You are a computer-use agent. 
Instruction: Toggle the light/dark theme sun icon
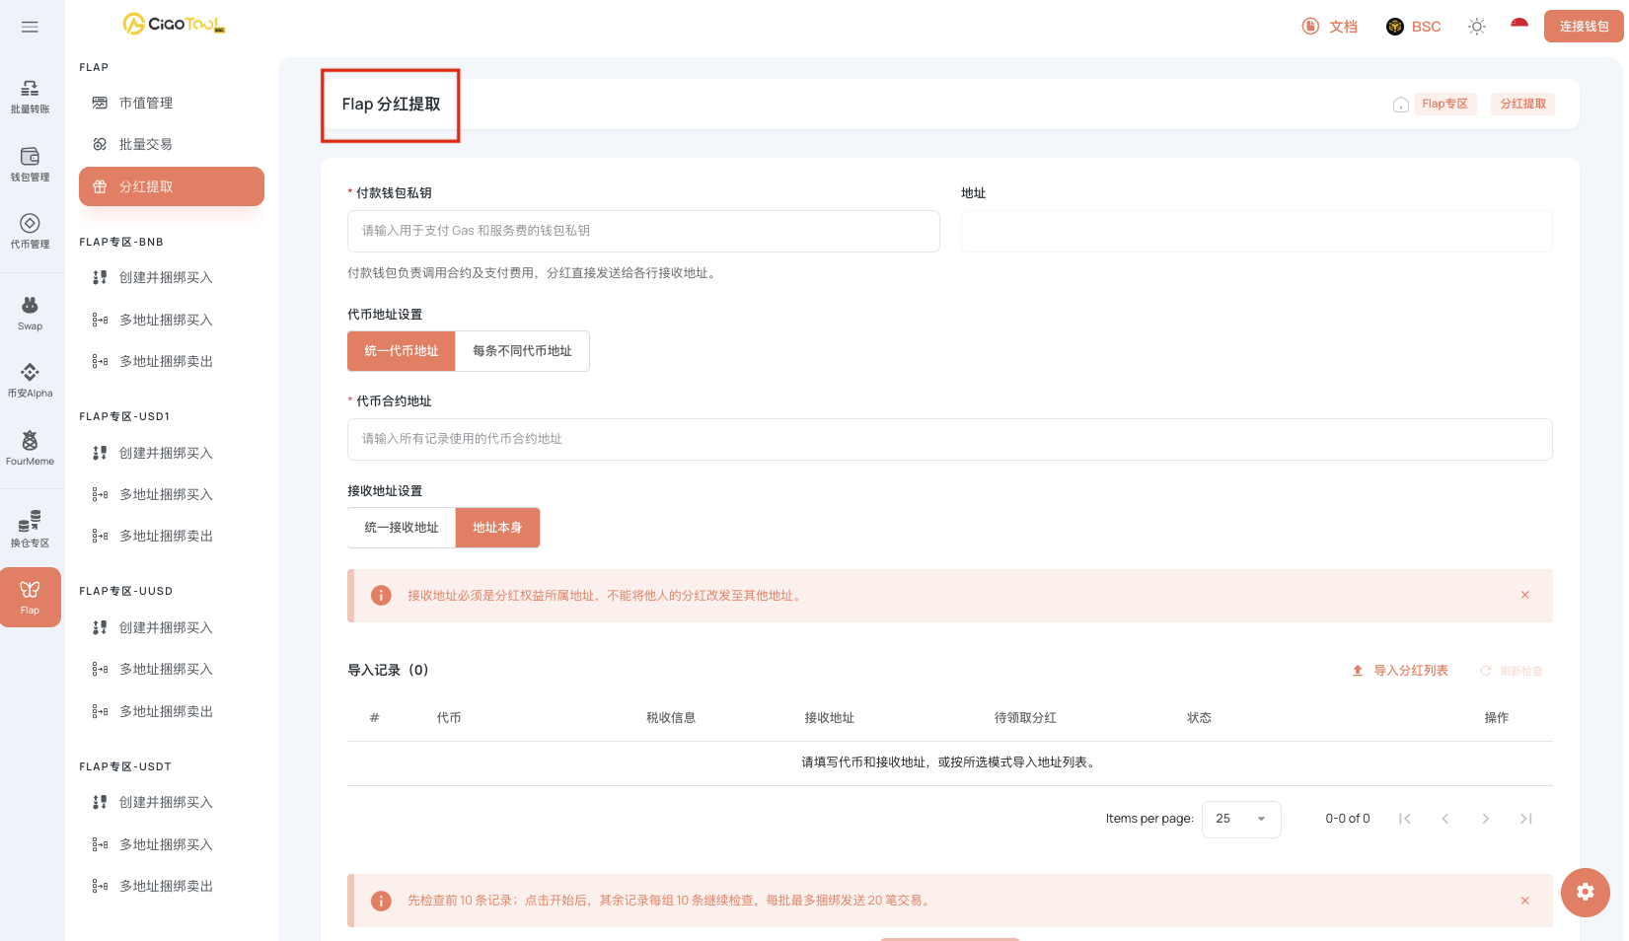tap(1477, 27)
